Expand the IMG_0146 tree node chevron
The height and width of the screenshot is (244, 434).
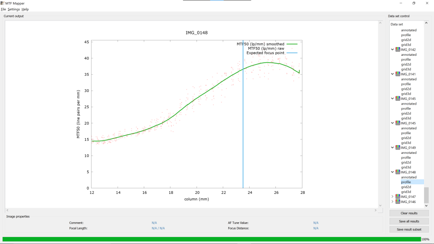pyautogui.click(x=392, y=202)
